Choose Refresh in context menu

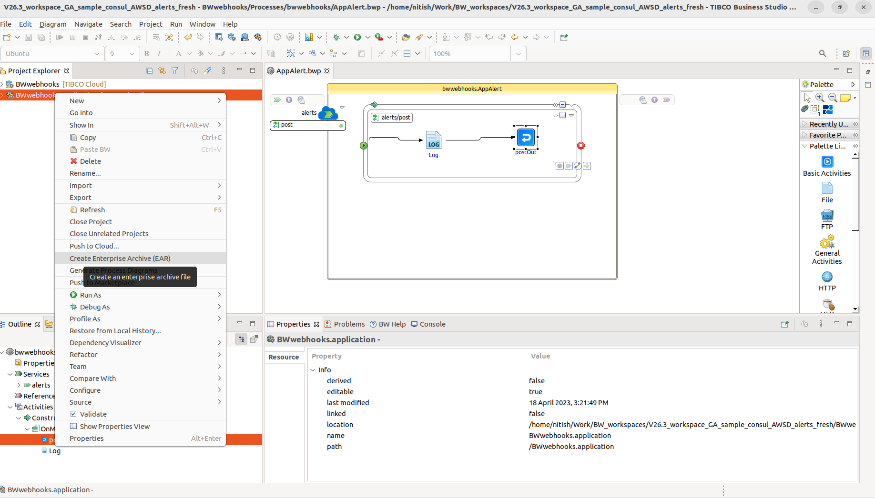pos(140,210)
